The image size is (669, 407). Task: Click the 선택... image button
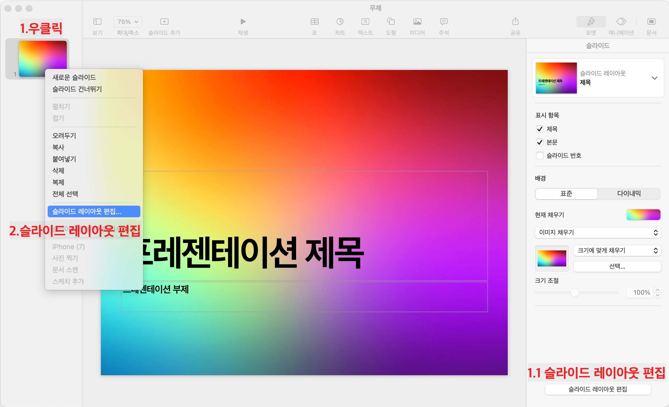[x=617, y=267]
